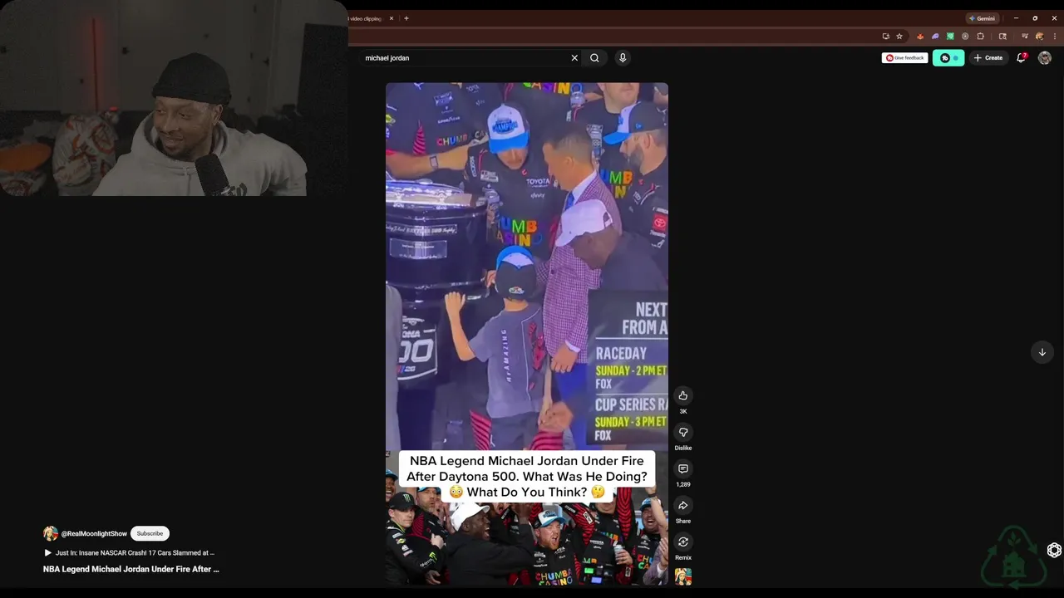
Task: Open the Chrome profile avatar
Action: (x=1040, y=37)
